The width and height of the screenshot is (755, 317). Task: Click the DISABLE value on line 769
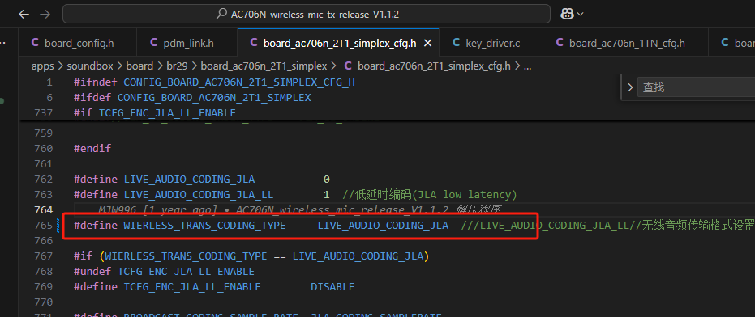click(332, 287)
